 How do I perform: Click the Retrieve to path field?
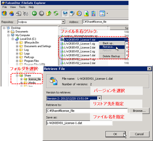(x=87, y=111)
